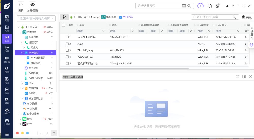Click the 在 WIFI信息 中搜索 field
Screen dimensions: 254x139
212,17
